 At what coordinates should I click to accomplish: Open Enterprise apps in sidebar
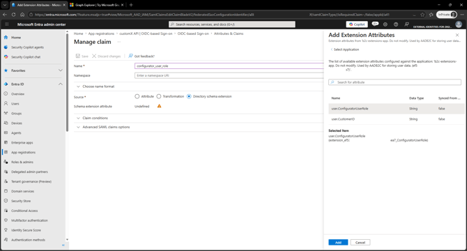point(22,143)
